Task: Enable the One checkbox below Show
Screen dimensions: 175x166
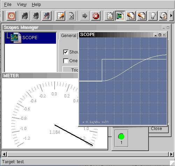Action: (66, 61)
